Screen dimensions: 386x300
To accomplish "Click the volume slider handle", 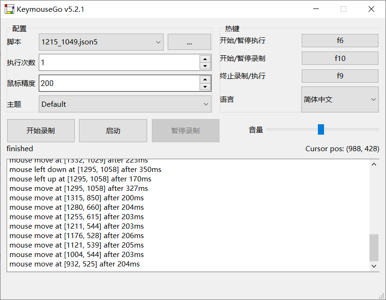I will [x=321, y=129].
